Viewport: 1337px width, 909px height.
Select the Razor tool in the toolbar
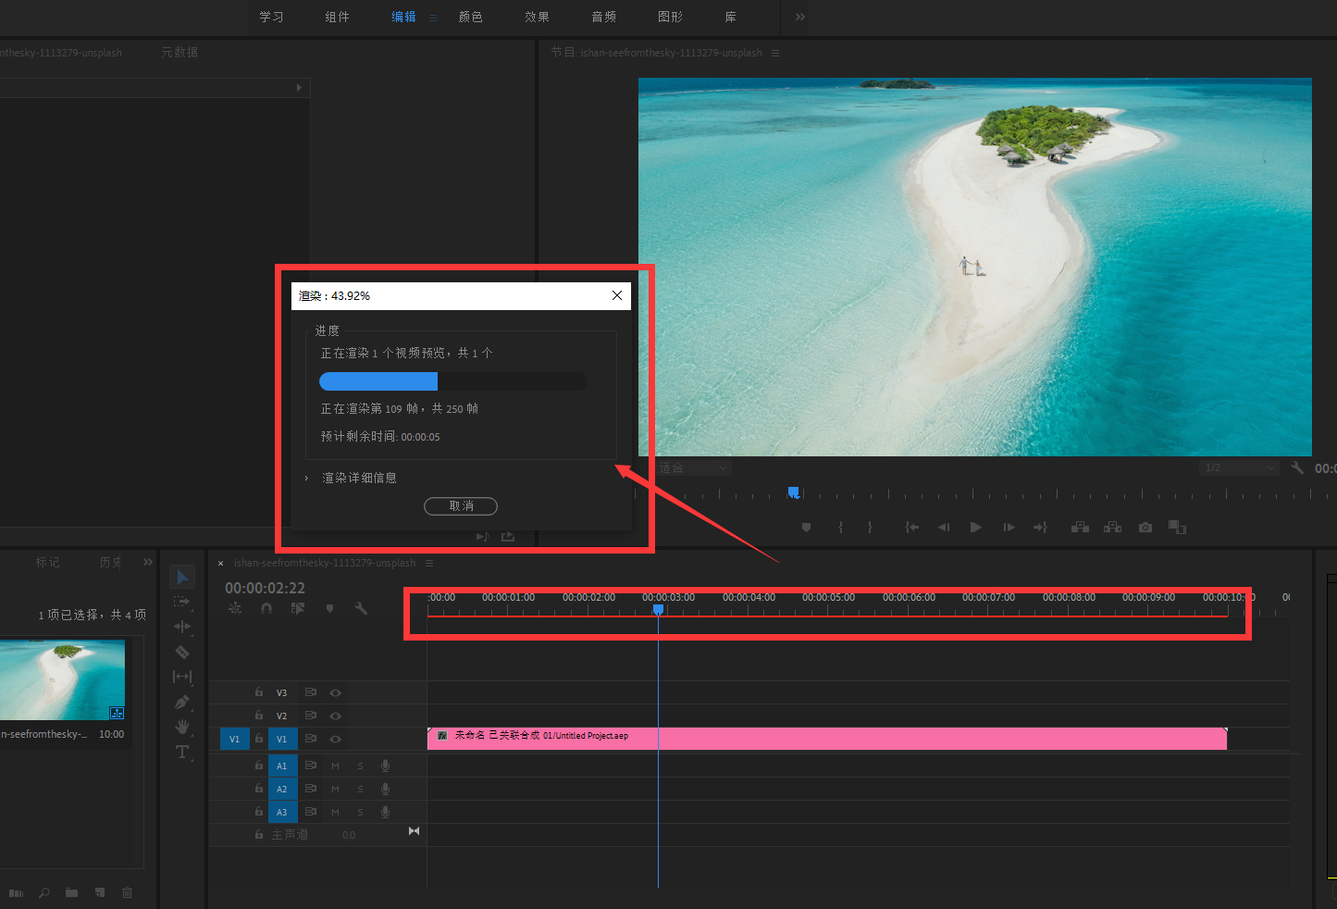[x=182, y=652]
